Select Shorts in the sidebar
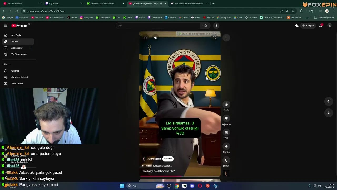337x190 pixels. click(x=18, y=41)
